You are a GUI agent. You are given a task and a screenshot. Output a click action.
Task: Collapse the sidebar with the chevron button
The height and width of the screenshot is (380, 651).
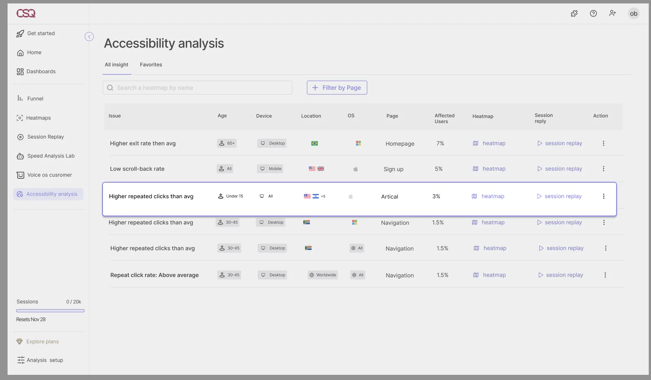point(89,37)
